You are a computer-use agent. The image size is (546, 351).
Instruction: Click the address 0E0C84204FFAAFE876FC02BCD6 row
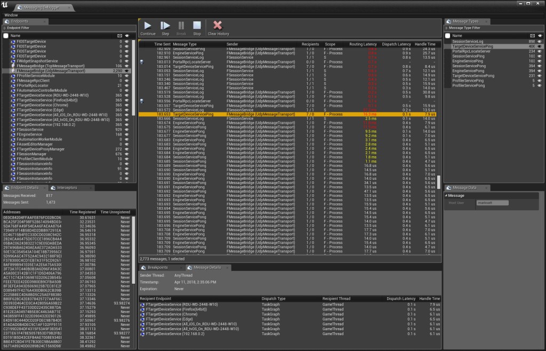[67, 217]
